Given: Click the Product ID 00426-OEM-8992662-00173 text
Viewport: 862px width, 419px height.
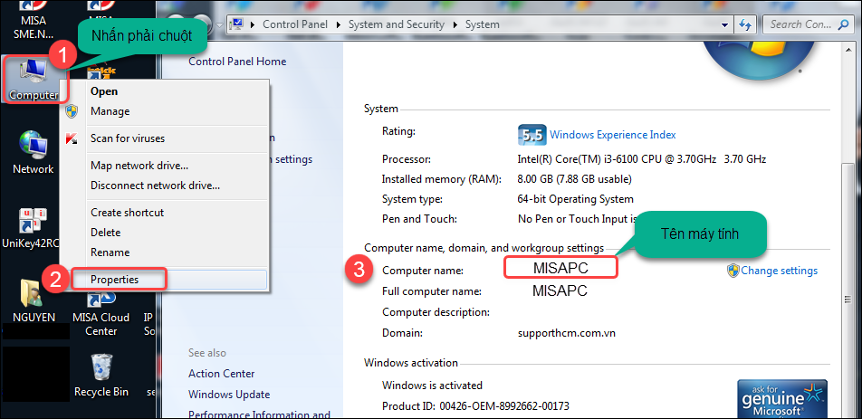Looking at the screenshot, I should coord(475,406).
